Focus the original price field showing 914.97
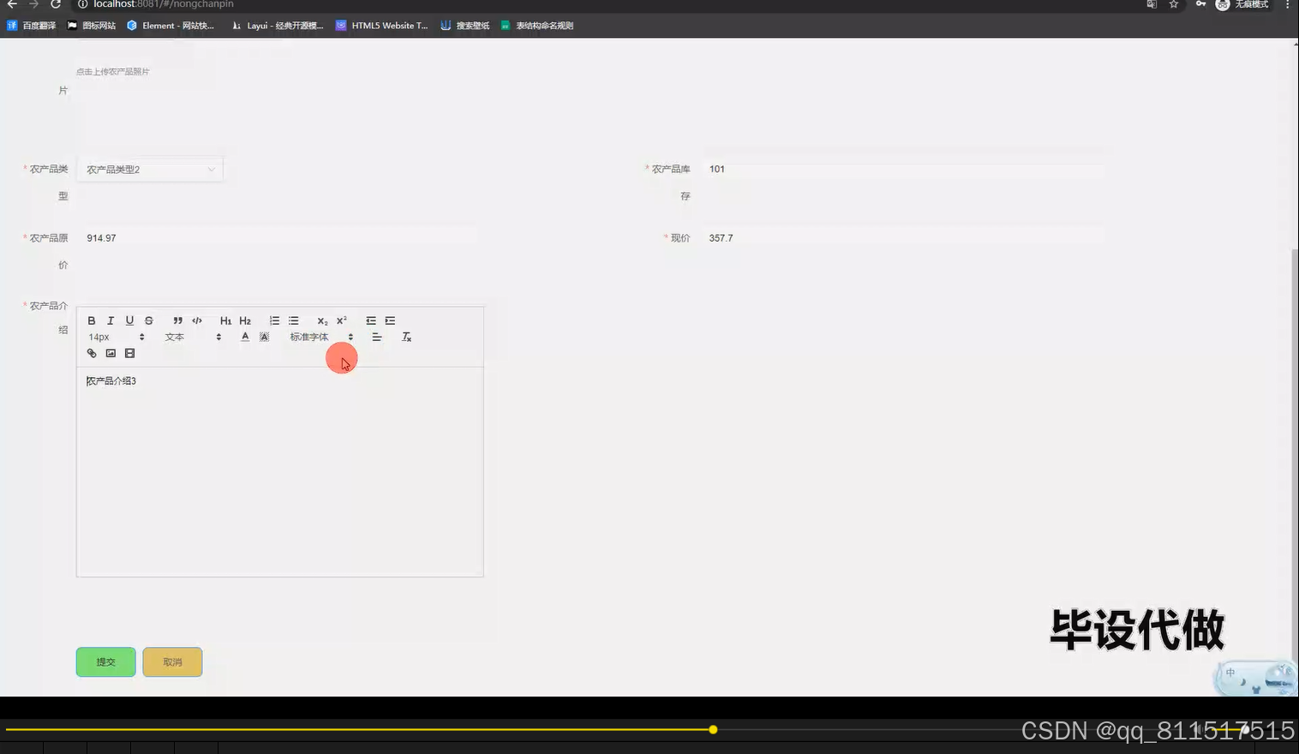The image size is (1299, 754). pos(278,238)
